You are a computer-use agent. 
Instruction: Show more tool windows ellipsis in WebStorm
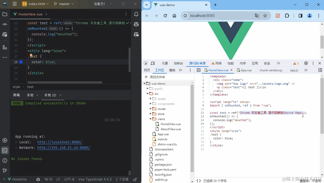pyautogui.click(x=5, y=57)
